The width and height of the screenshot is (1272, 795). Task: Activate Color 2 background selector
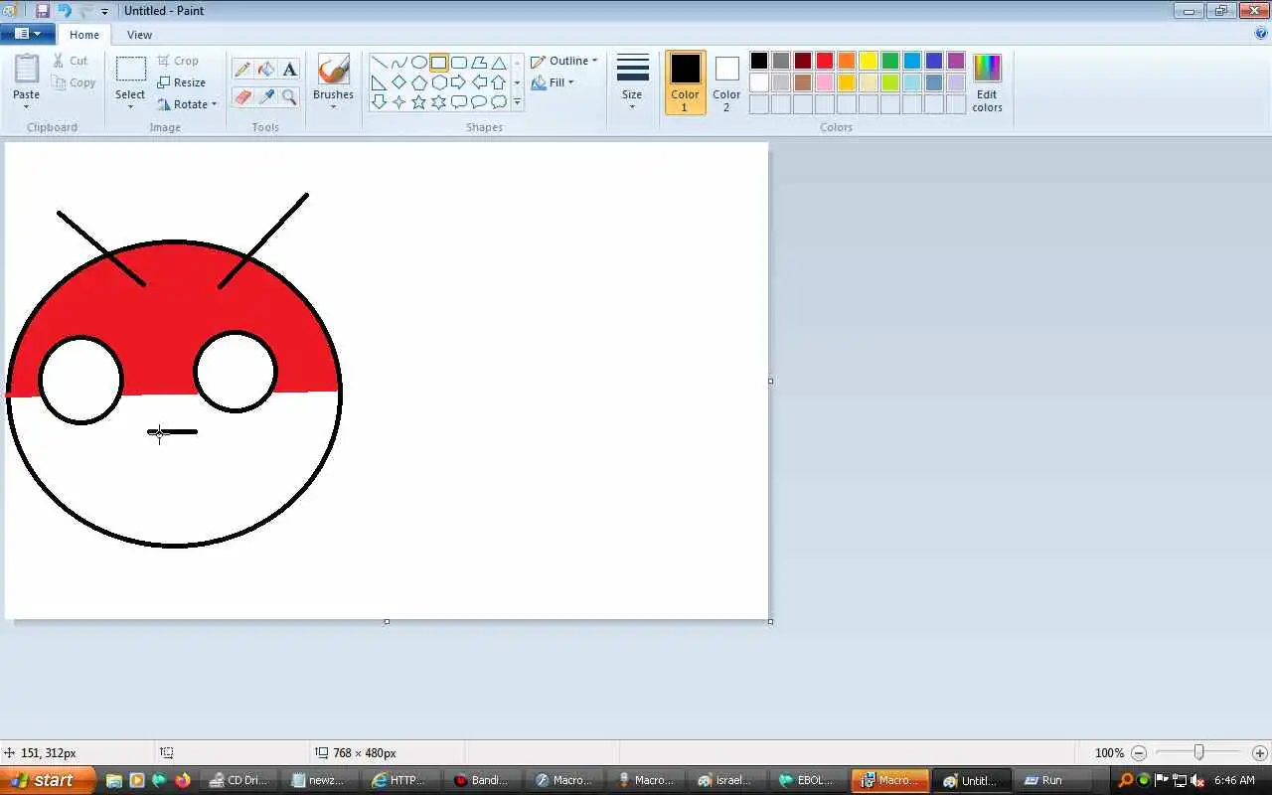[x=726, y=82]
